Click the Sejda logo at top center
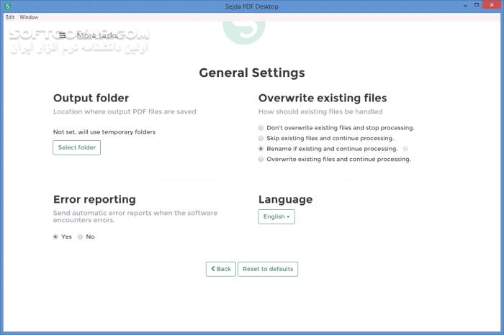Screen dimensions: 504x335 point(244,32)
